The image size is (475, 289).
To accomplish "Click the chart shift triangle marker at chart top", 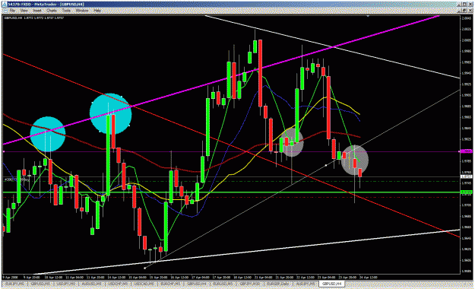I will [368, 16].
